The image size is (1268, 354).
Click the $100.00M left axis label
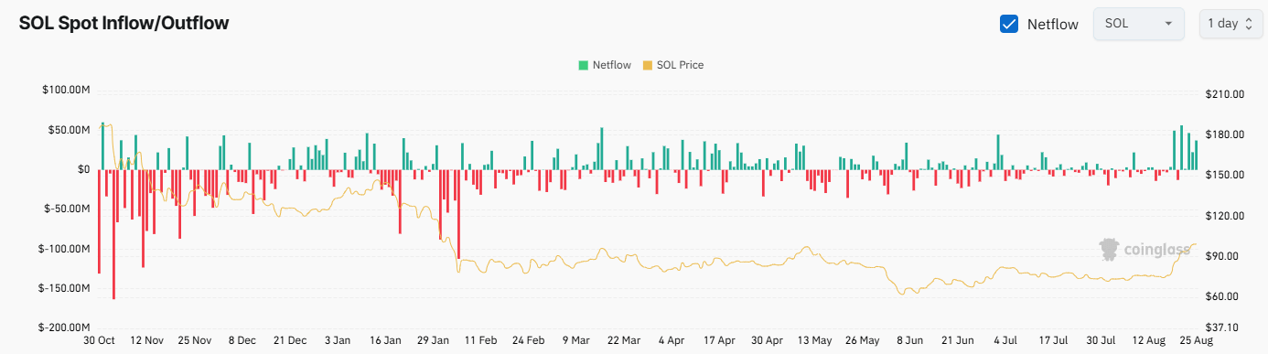[x=66, y=90]
